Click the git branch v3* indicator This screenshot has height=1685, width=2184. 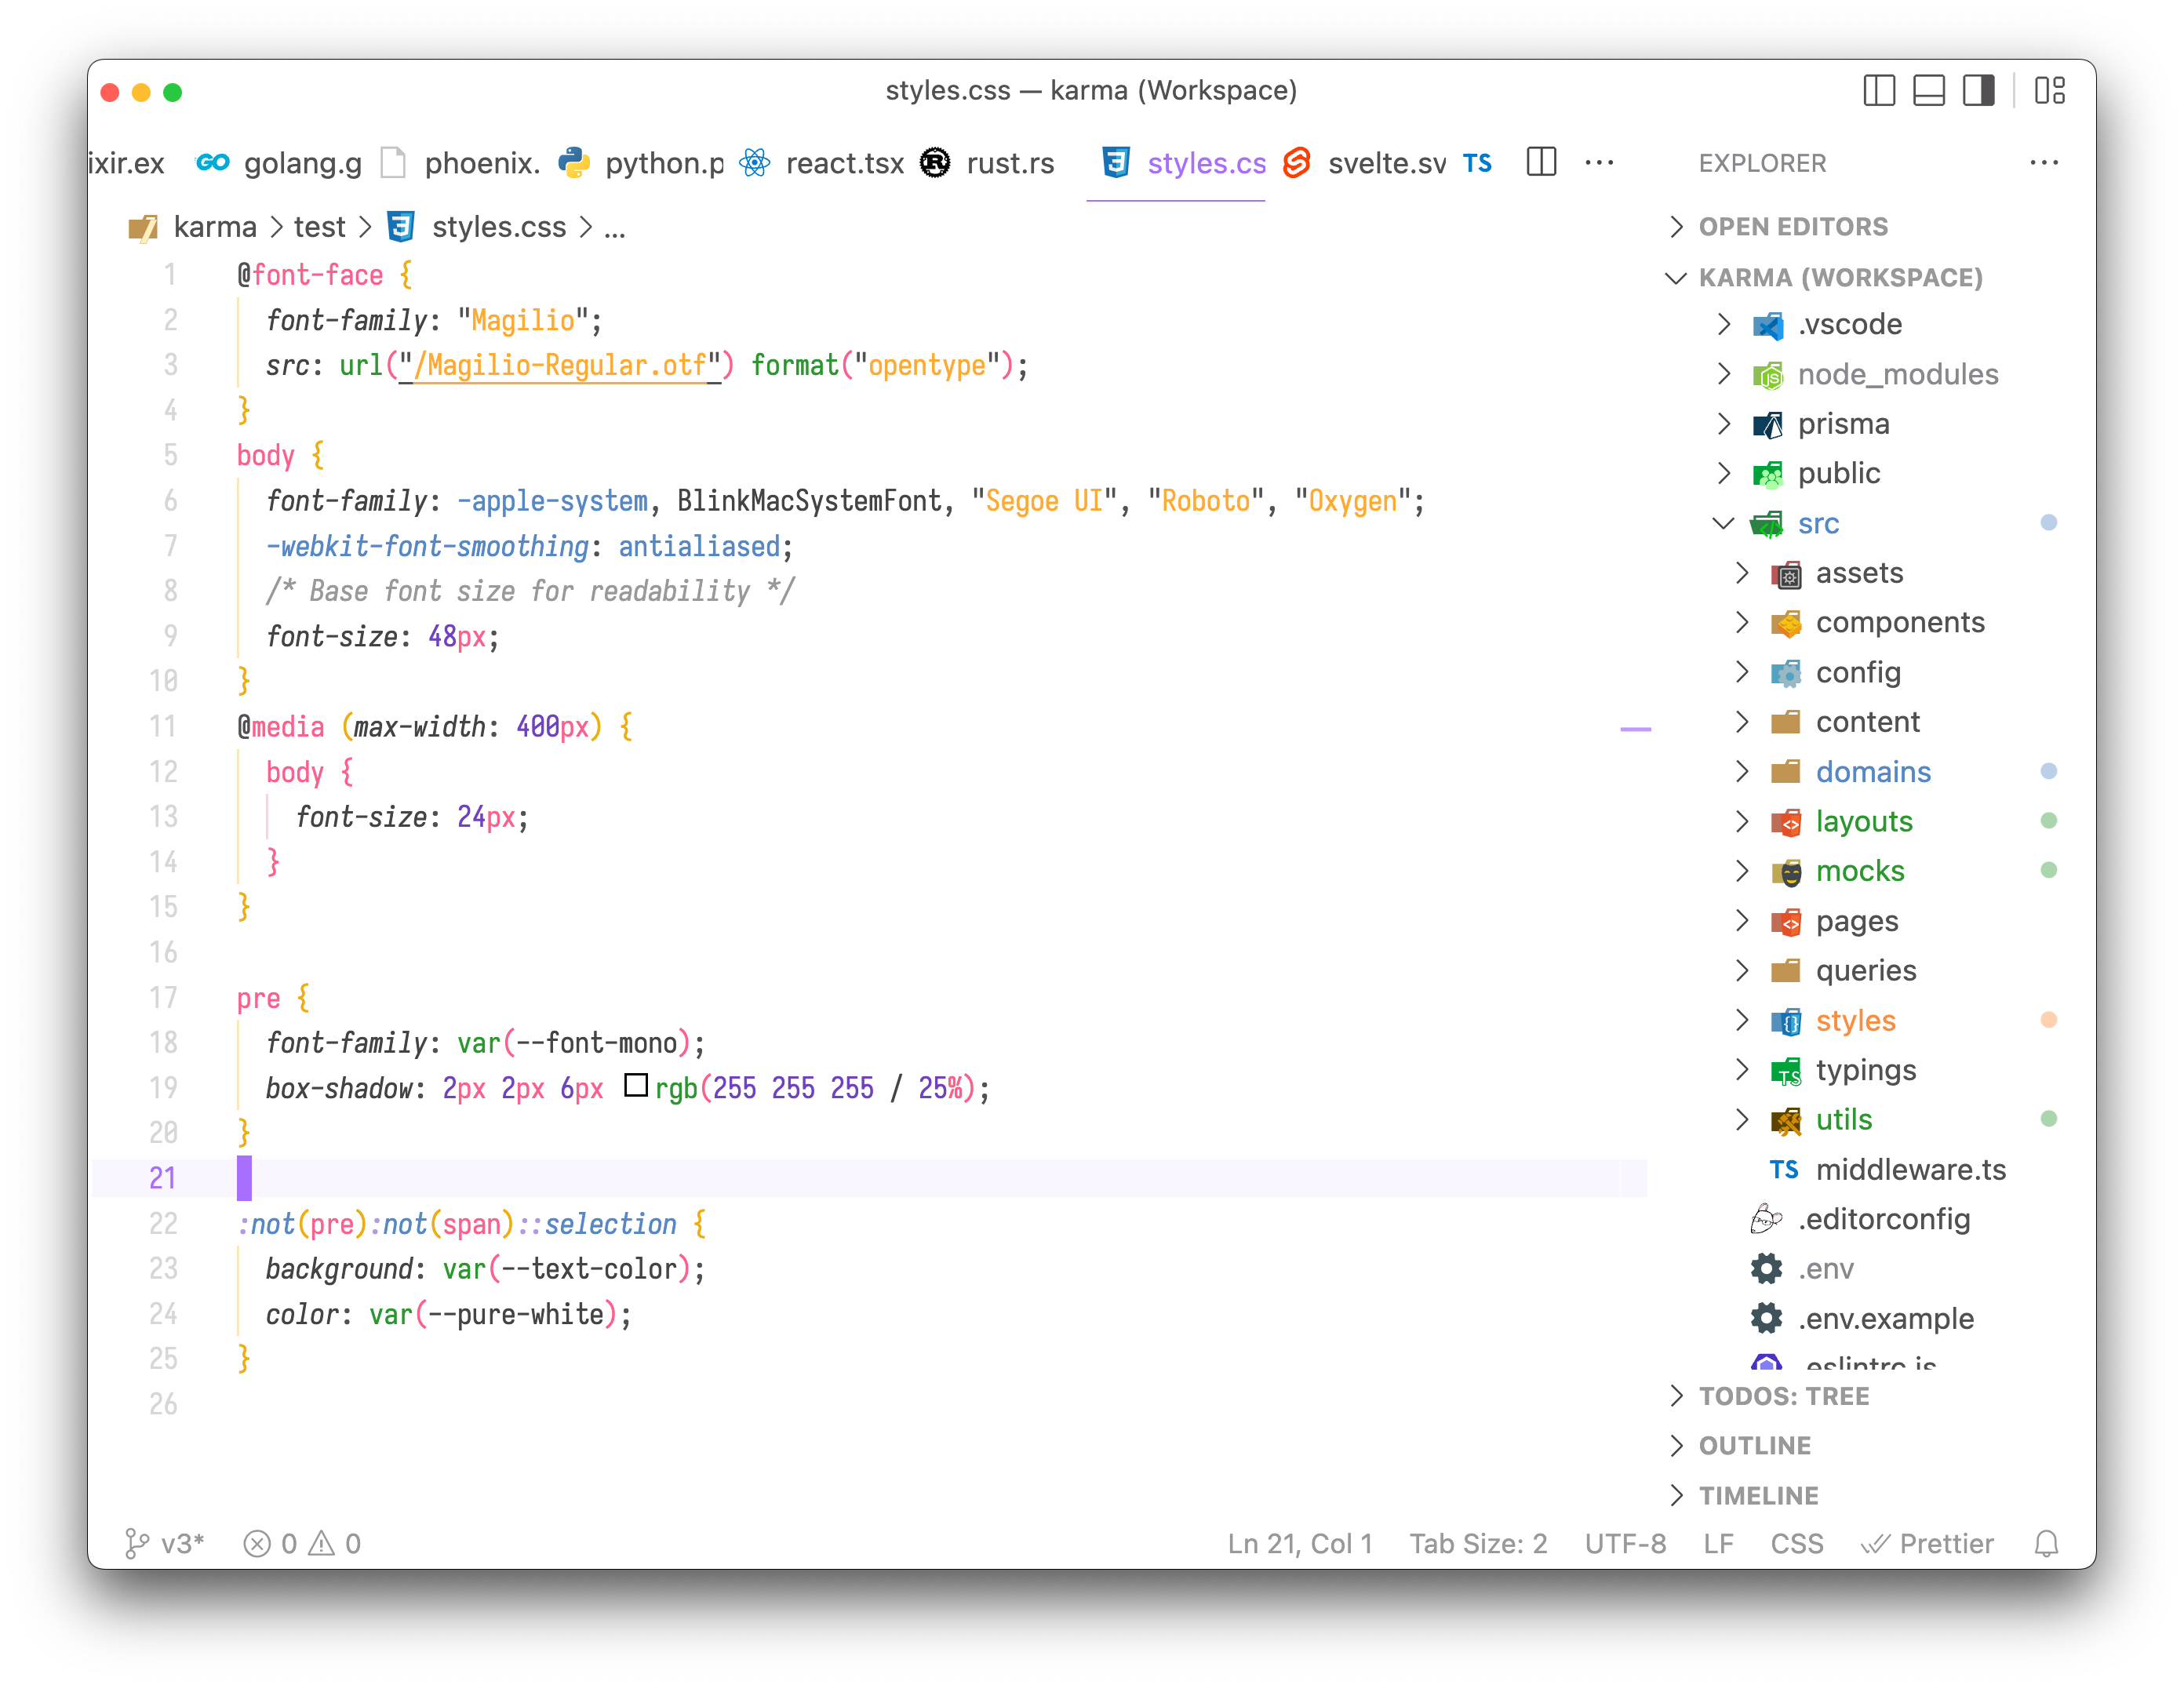165,1544
